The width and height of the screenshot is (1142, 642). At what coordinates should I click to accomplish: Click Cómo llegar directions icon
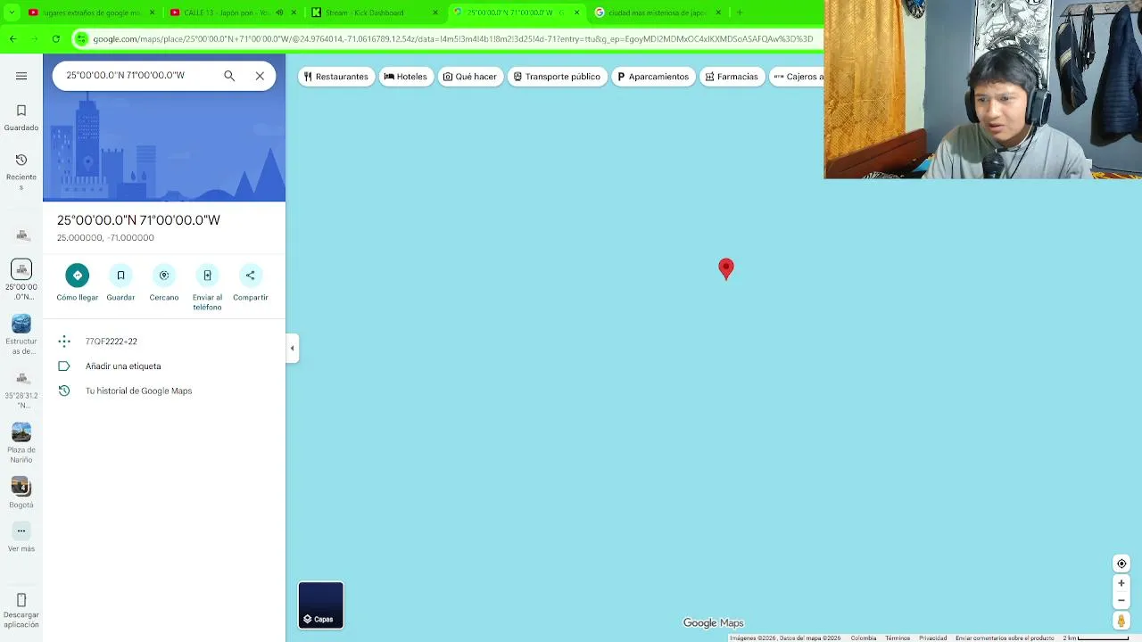[78, 276]
